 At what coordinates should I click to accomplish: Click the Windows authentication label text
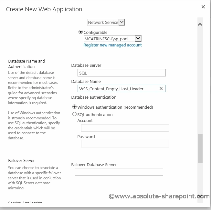(x=115, y=107)
